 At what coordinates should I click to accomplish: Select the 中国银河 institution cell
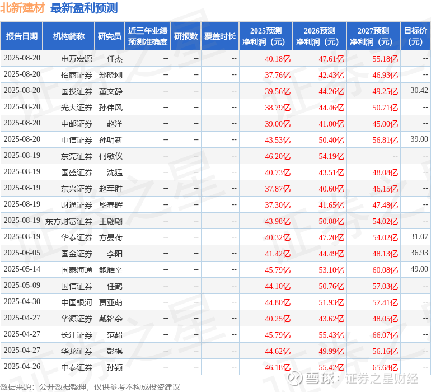tap(69, 302)
